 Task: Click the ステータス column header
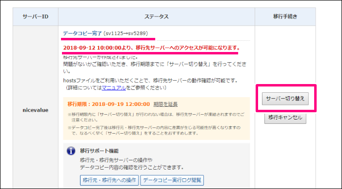point(157,17)
